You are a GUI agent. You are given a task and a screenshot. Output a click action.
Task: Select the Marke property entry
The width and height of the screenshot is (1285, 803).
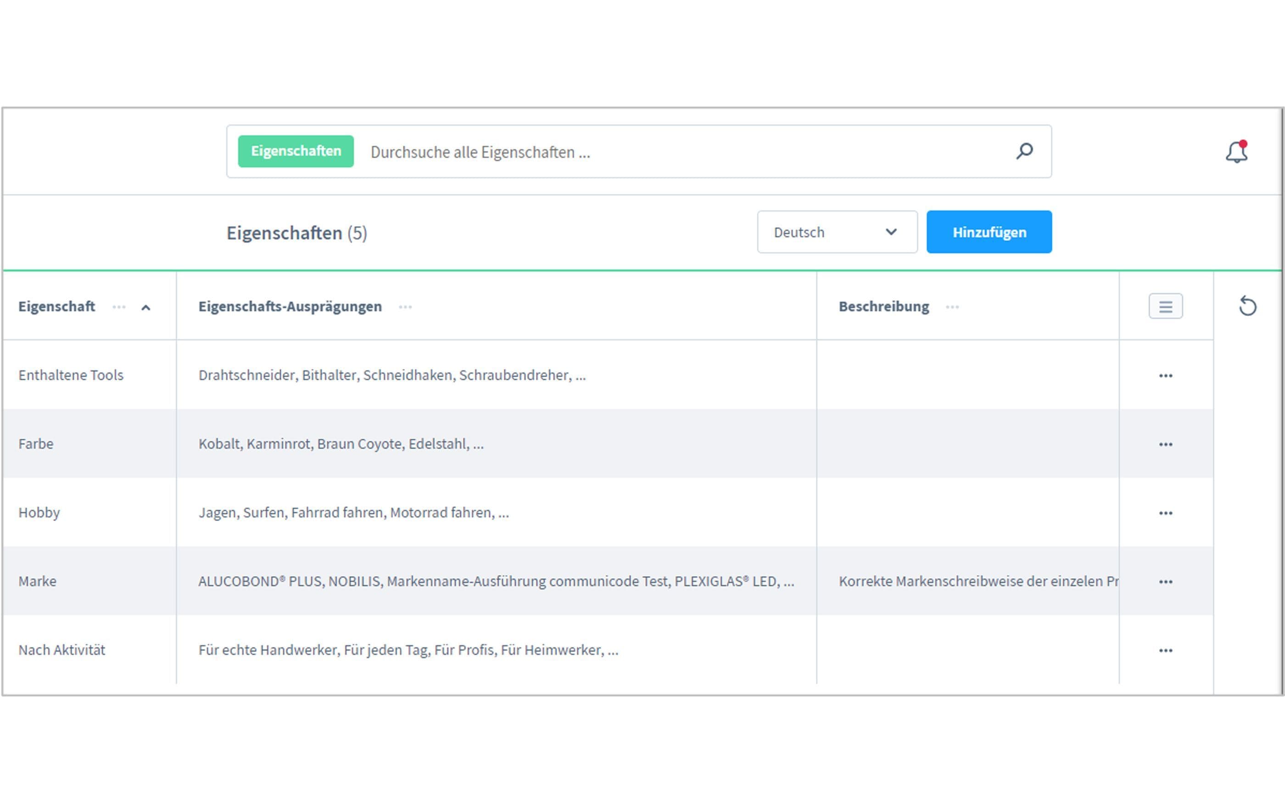[x=37, y=581]
